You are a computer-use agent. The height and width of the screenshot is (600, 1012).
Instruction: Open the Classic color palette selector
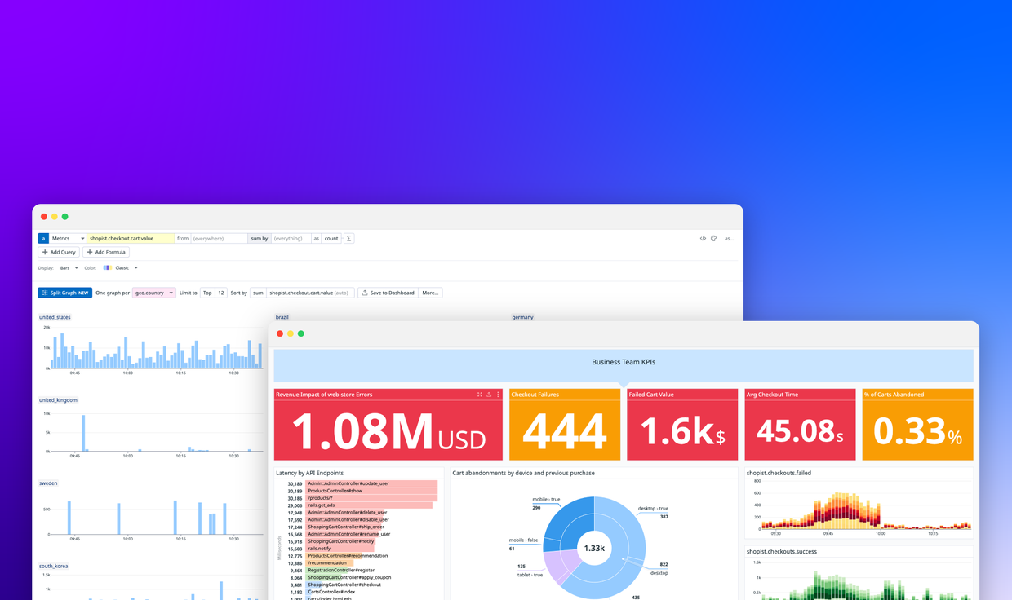[x=121, y=267]
